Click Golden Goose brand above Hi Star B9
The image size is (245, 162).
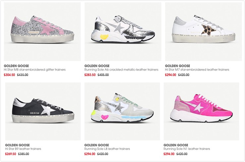click(x=18, y=145)
